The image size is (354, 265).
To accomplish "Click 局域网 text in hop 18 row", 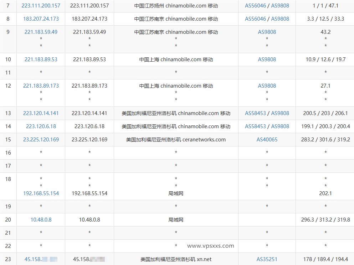I will point(176,193).
